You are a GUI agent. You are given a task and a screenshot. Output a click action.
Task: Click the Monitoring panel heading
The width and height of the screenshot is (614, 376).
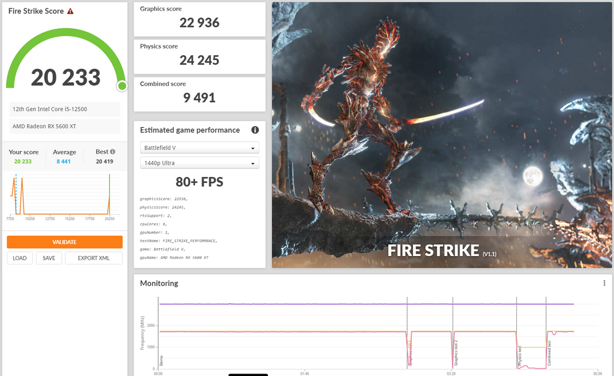tap(159, 283)
